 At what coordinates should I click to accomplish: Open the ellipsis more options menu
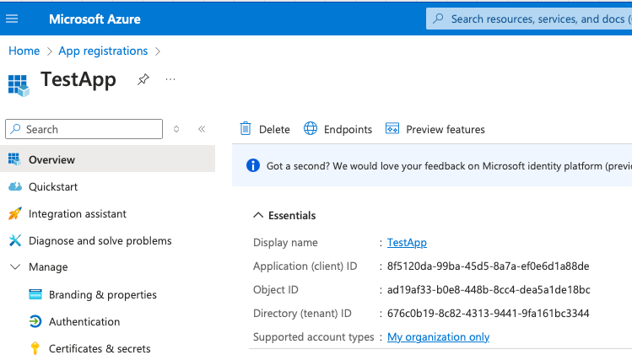(x=170, y=79)
